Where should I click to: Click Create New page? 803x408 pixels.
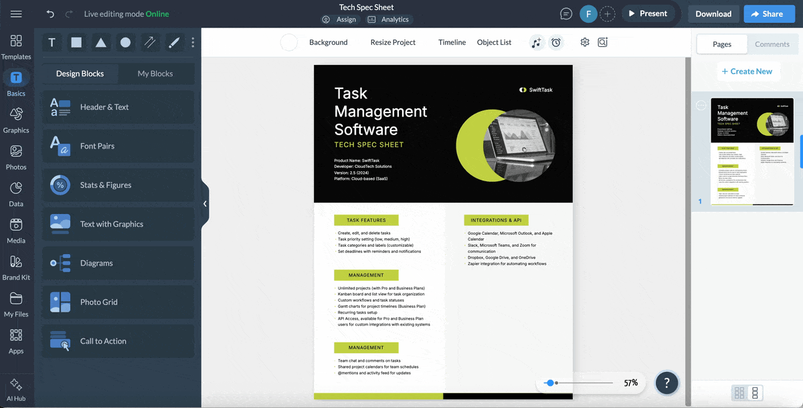748,71
